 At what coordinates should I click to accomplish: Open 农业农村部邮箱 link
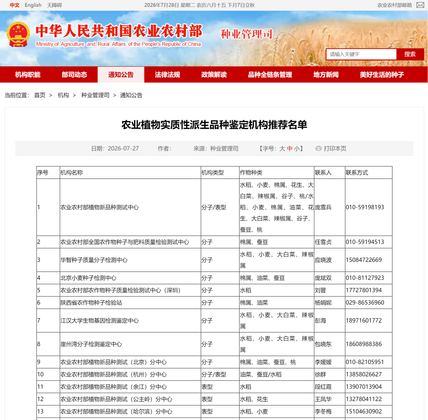tap(394, 5)
